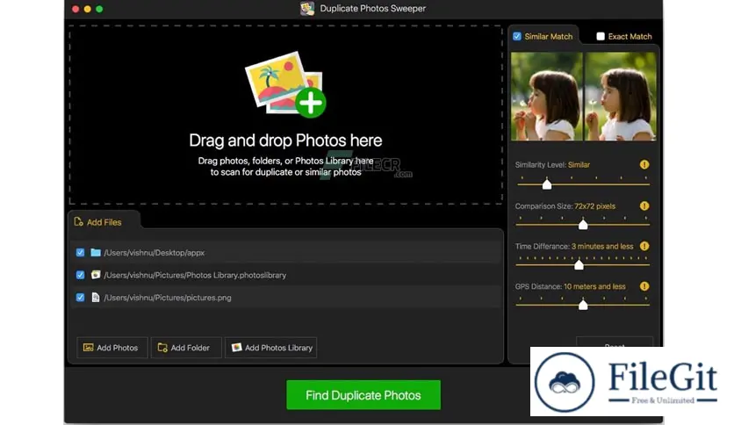Toggle the Similar Match checkbox

(517, 36)
